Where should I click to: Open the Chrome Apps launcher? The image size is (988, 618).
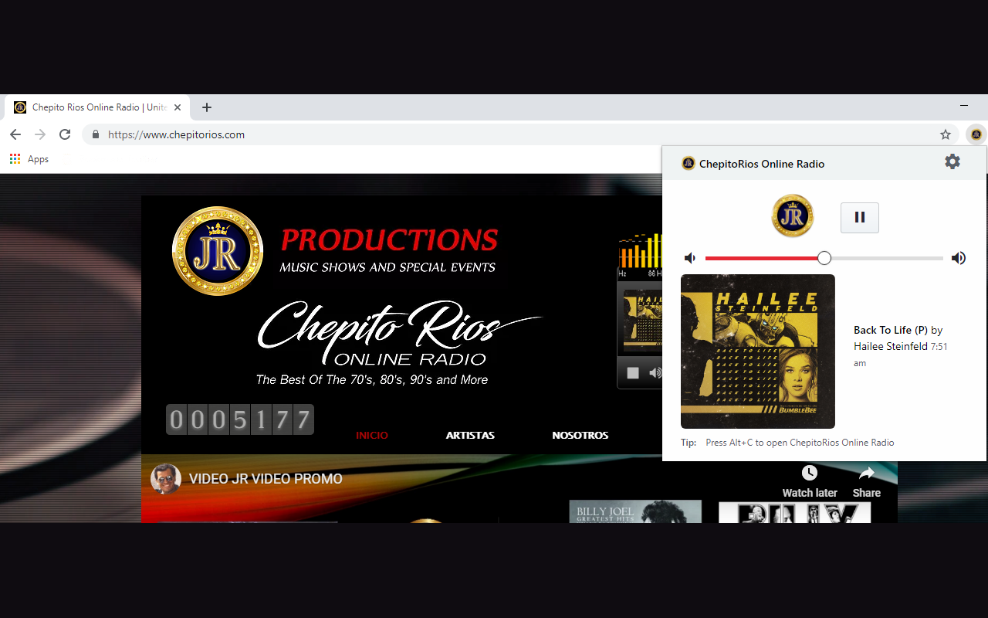pos(14,158)
